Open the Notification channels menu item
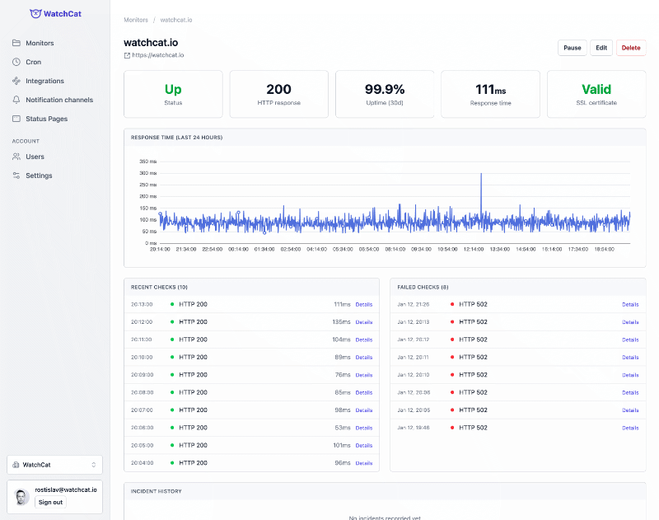This screenshot has height=520, width=659. pos(59,100)
